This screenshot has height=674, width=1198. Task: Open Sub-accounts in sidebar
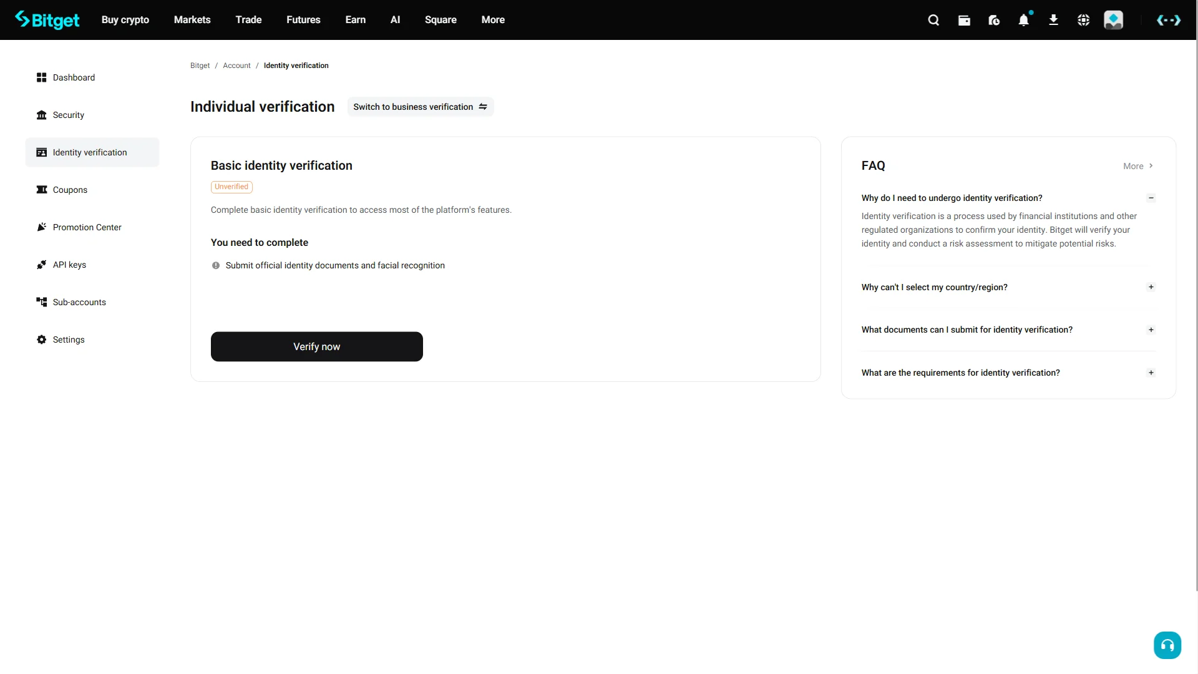point(92,302)
